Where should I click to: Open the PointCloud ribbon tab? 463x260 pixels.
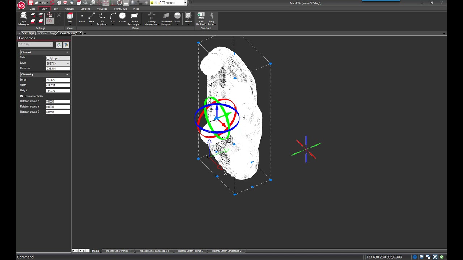click(x=120, y=9)
